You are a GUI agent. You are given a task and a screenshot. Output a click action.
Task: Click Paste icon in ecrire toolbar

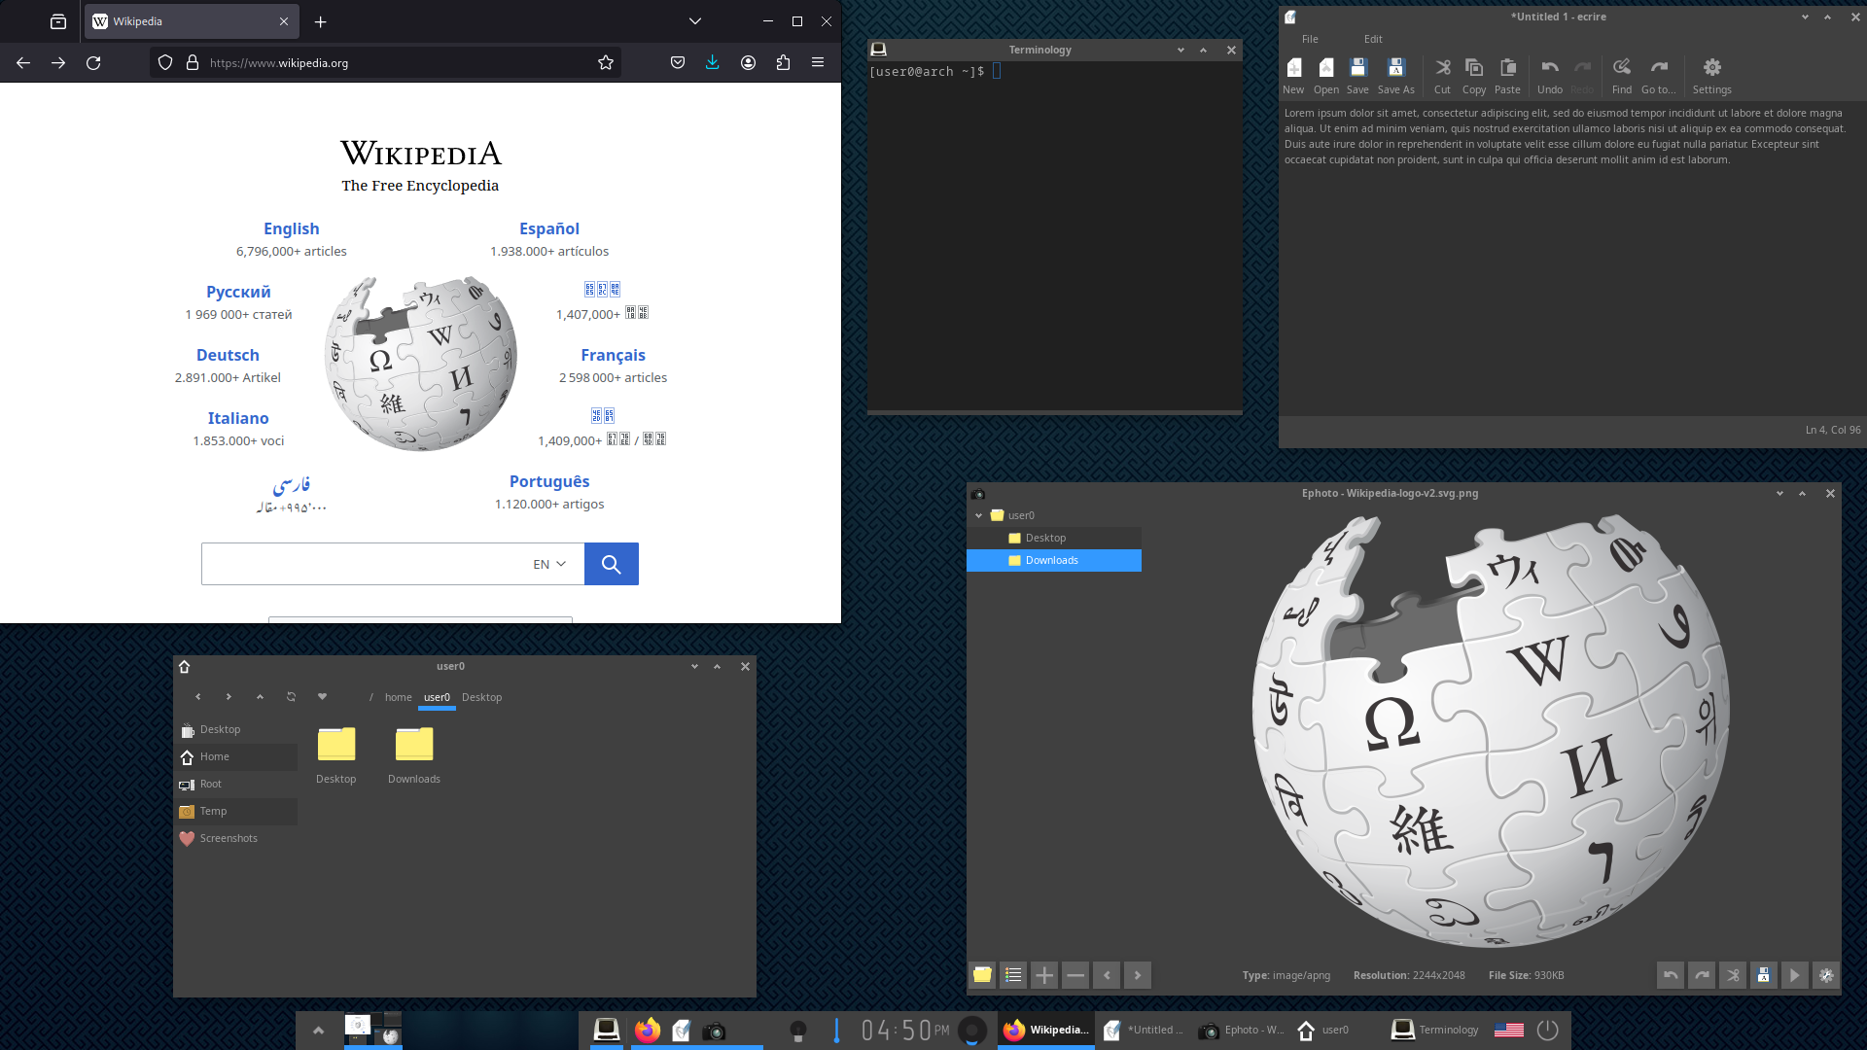[1507, 68]
